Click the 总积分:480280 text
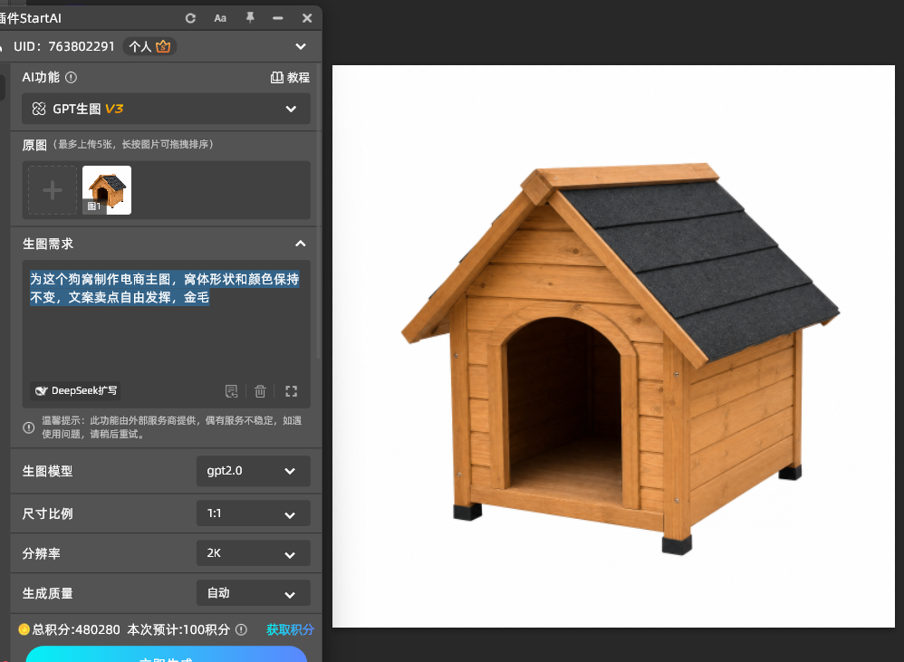Viewport: 904px width, 662px height. (x=76, y=629)
